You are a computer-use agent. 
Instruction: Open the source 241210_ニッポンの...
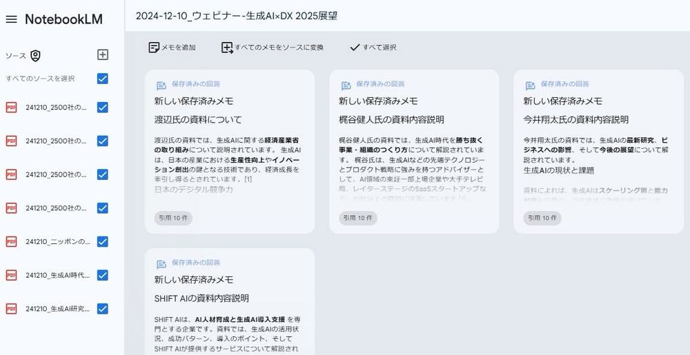[58, 242]
